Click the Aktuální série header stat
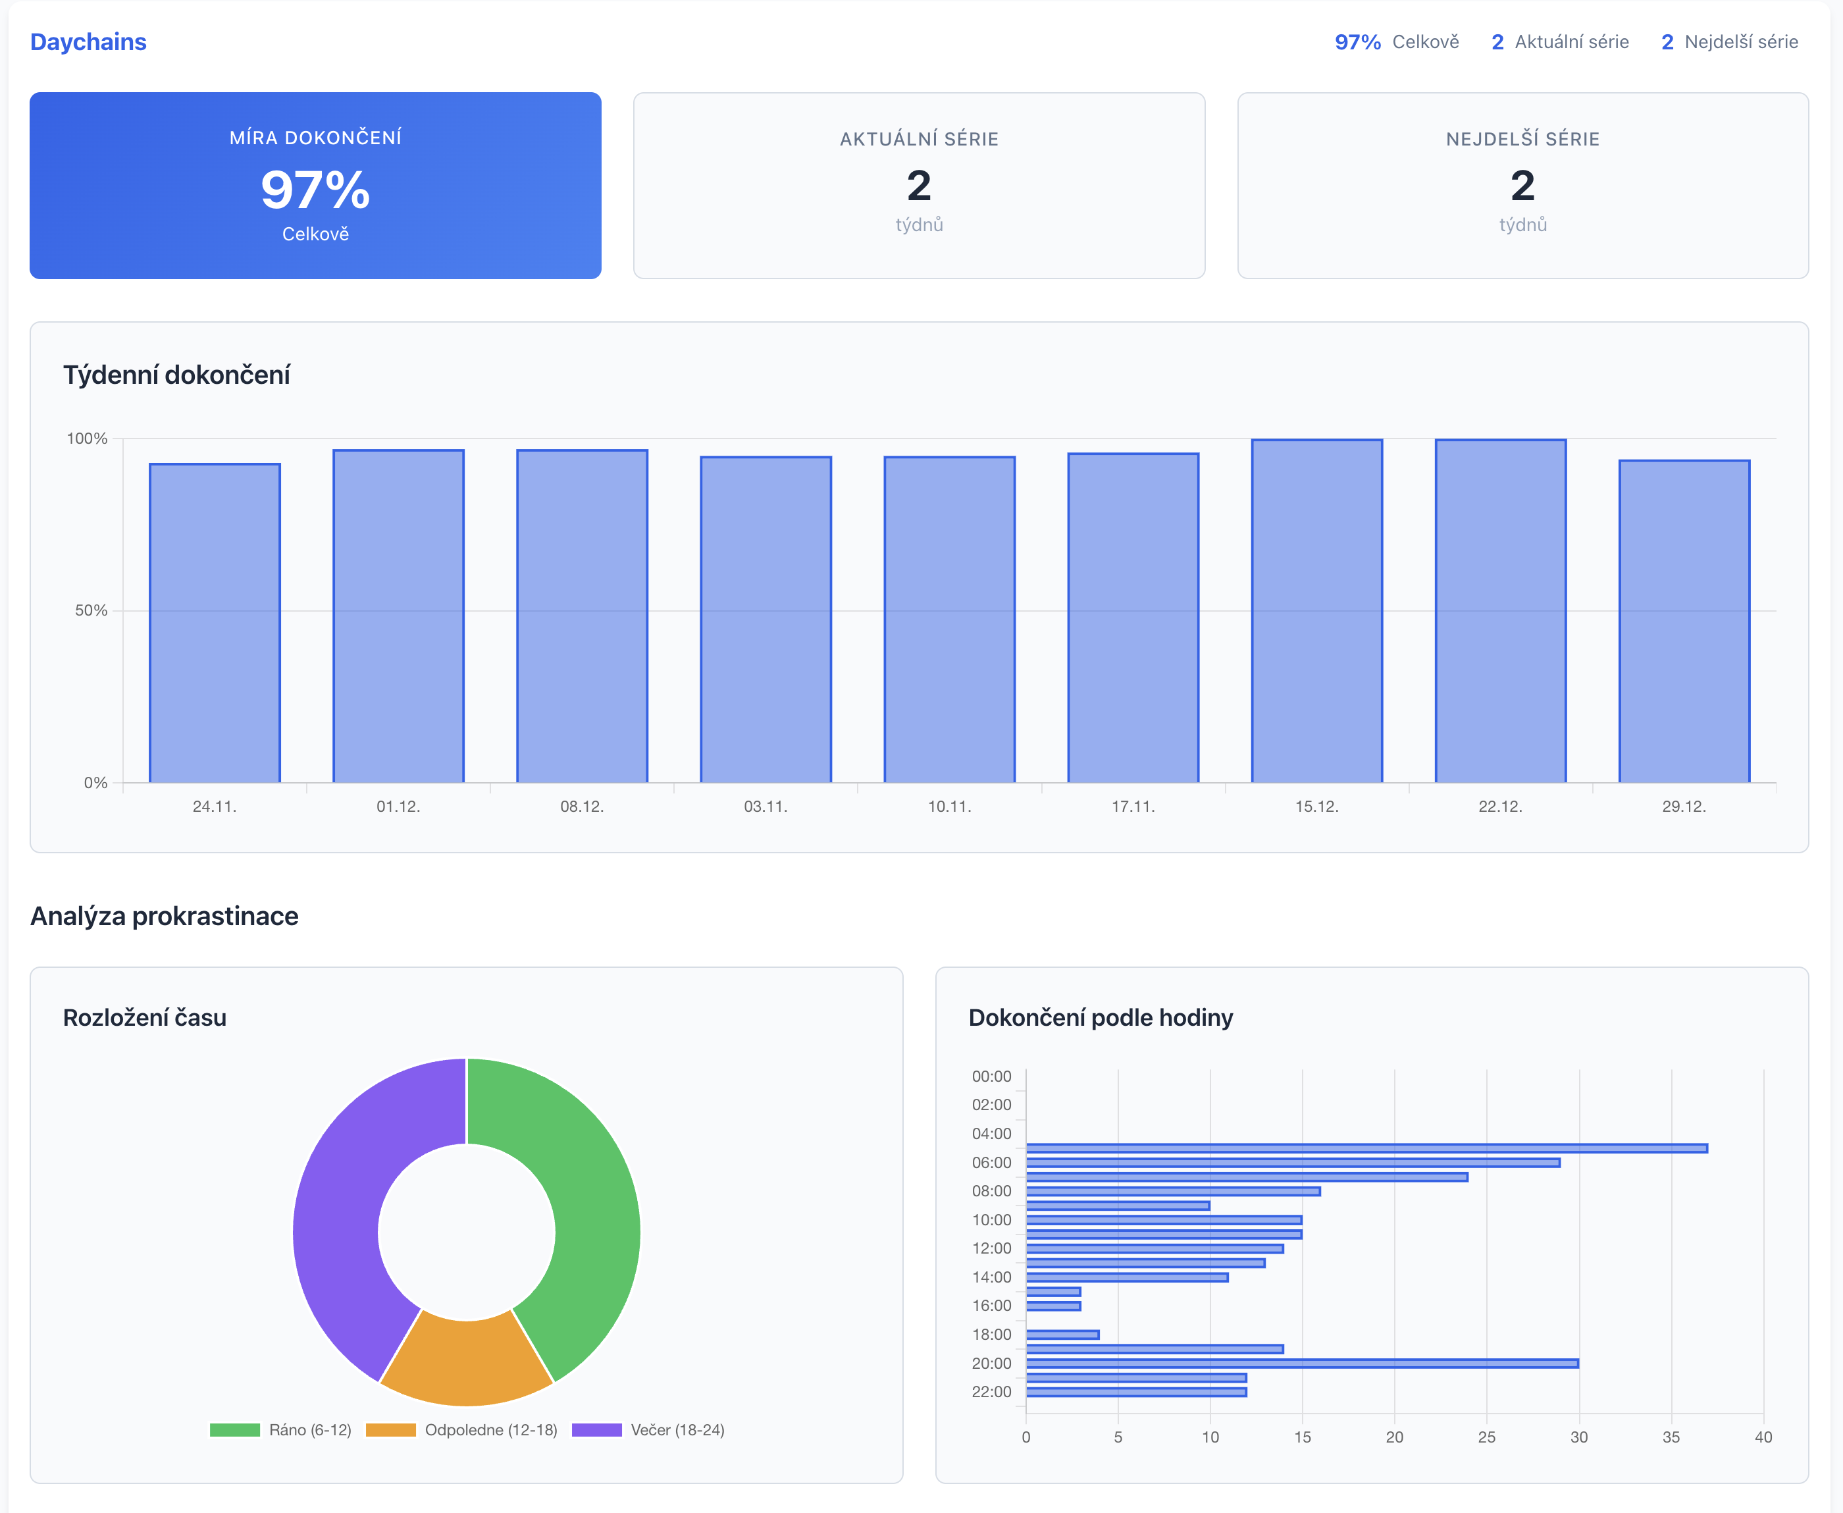The height and width of the screenshot is (1513, 1843). [1560, 42]
